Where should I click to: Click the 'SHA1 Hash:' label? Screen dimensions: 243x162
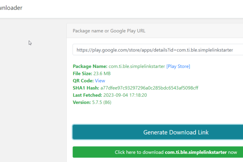[85, 88]
